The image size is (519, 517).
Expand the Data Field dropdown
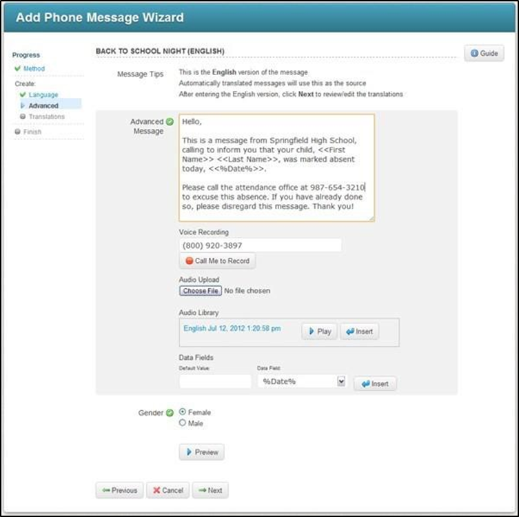(x=340, y=382)
